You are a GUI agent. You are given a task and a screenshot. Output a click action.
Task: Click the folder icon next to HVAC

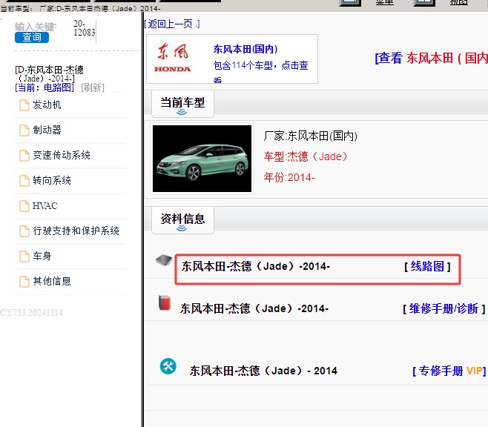[24, 206]
